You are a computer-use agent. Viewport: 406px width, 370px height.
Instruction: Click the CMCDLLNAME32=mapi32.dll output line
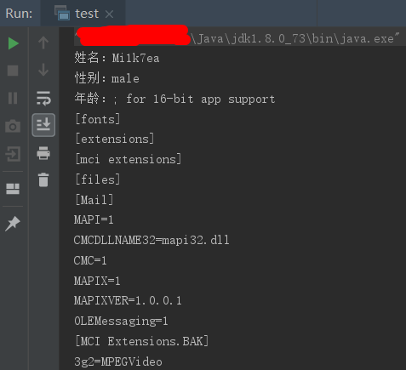tap(152, 240)
